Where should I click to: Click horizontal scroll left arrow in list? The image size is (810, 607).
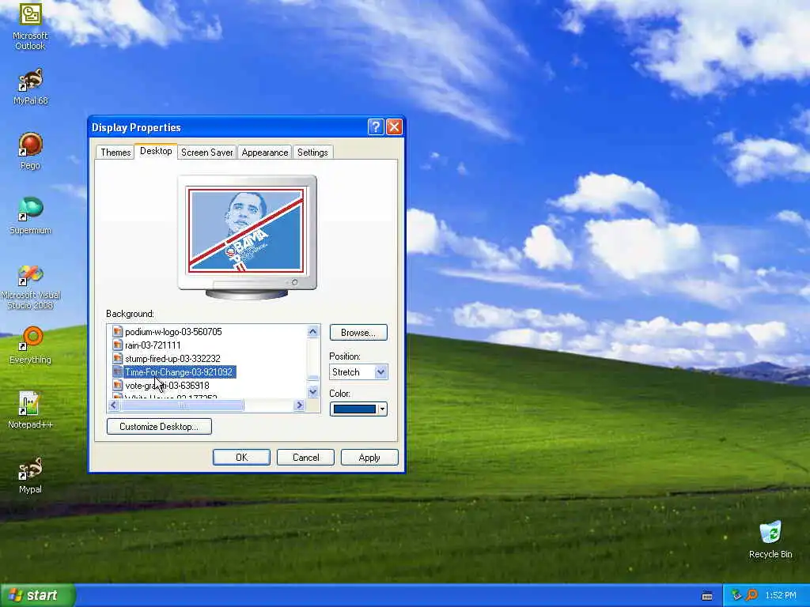(114, 405)
